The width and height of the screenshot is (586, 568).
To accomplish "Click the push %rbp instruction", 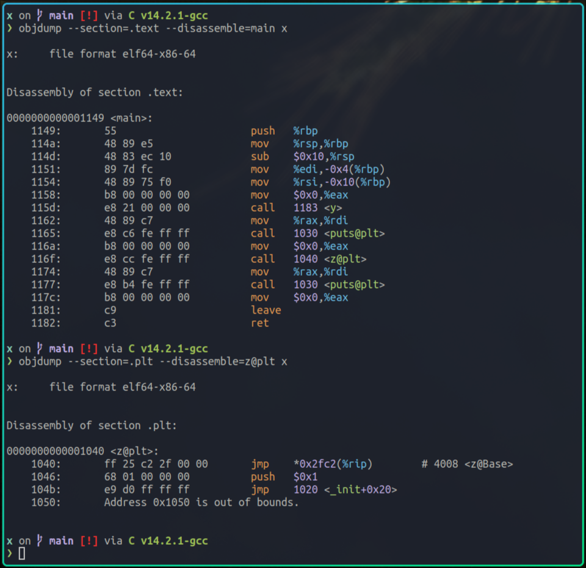I will pyautogui.click(x=284, y=131).
